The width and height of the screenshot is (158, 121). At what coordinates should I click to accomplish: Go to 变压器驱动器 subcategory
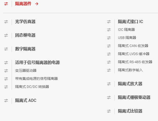point(26,70)
